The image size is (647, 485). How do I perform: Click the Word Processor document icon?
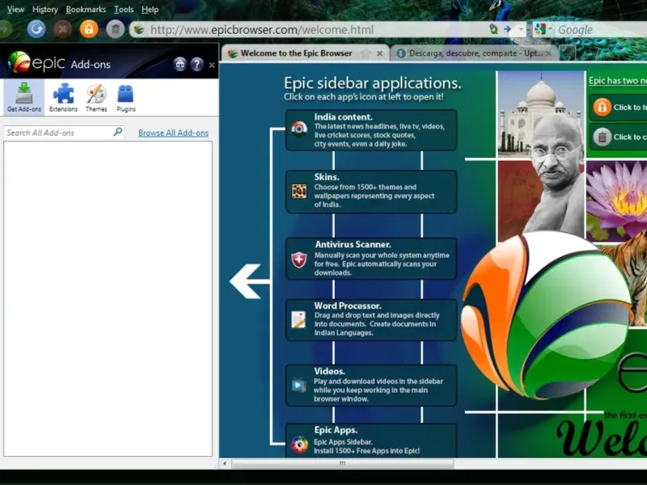pos(298,319)
